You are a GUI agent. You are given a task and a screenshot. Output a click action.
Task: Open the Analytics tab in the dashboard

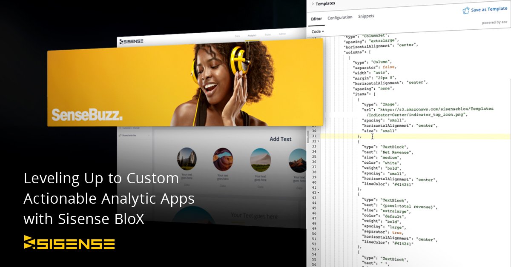coord(252,36)
